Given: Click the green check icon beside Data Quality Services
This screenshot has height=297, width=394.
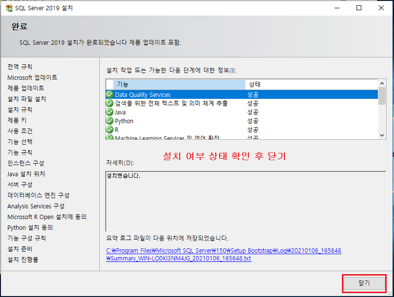Looking at the screenshot, I should pos(110,94).
